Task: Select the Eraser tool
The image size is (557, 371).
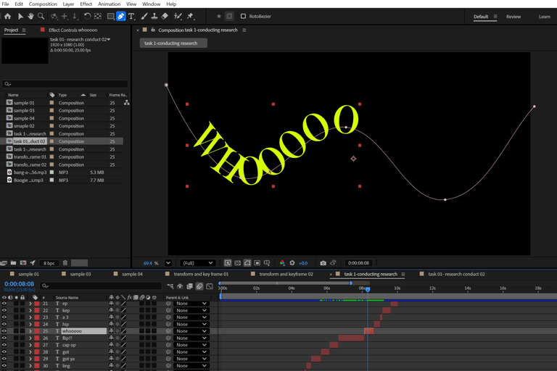Action: (165, 16)
